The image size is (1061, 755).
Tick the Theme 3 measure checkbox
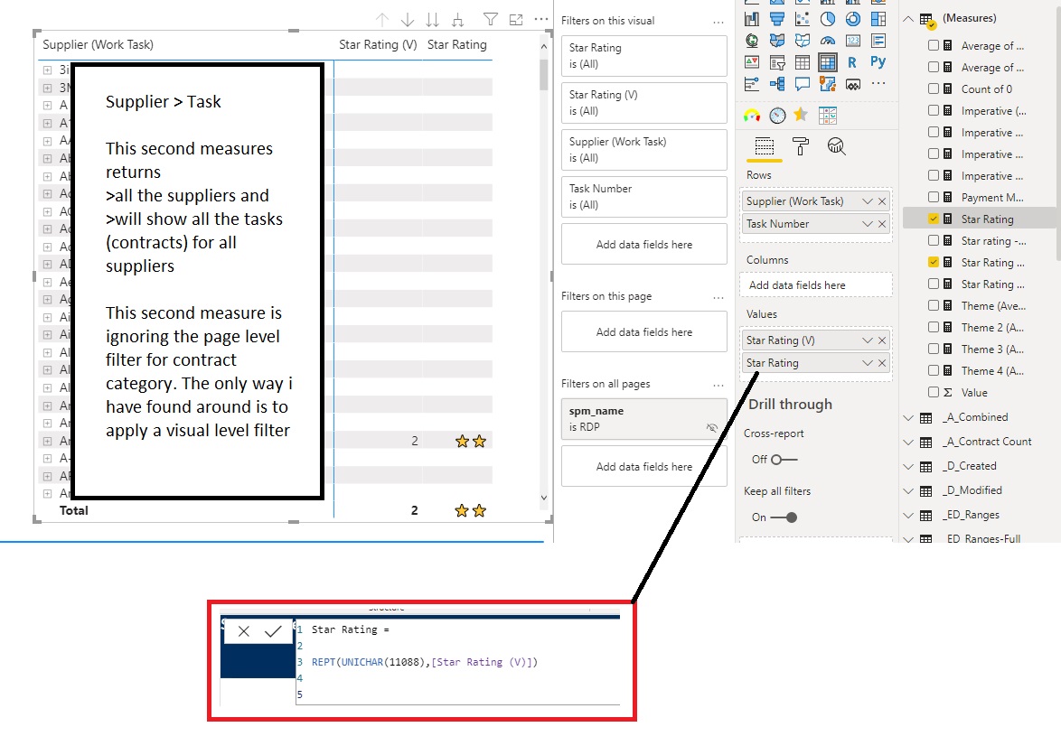coord(934,349)
